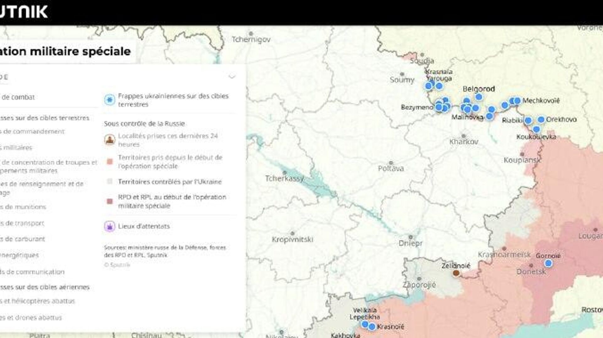This screenshot has height=338, width=603.
Task: Click the Frappes ukrainiennes legend text
Action: coord(173,100)
